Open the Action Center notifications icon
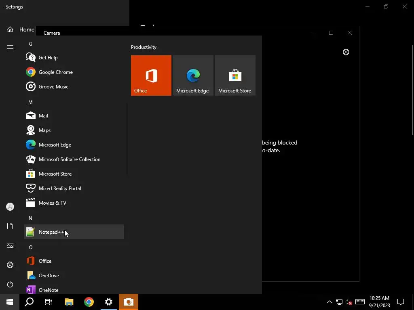The image size is (414, 310). 401,302
